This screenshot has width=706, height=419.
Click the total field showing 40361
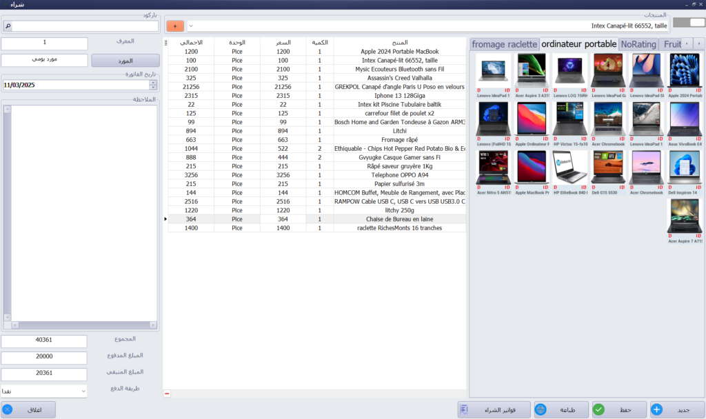pos(43,340)
